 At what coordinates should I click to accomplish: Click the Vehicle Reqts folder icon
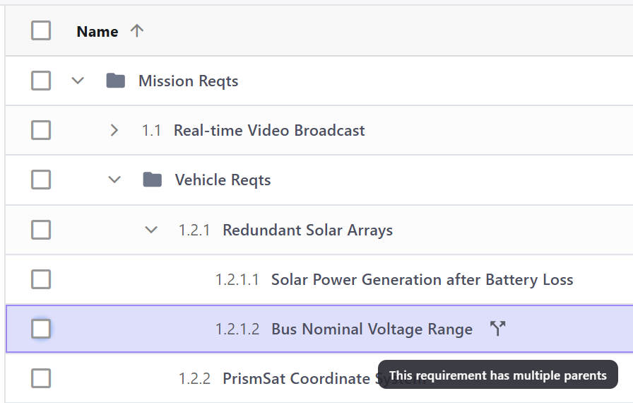point(152,180)
